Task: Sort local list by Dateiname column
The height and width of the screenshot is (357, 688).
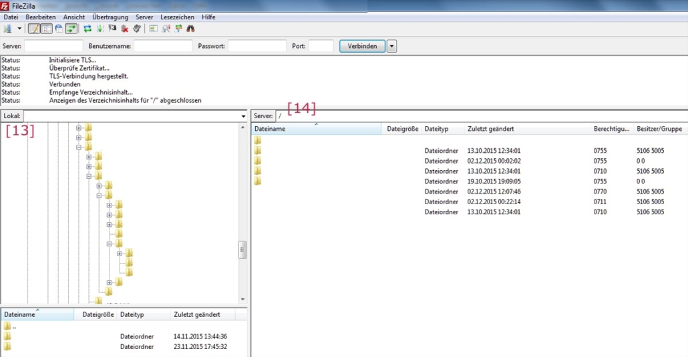Action: [x=38, y=314]
